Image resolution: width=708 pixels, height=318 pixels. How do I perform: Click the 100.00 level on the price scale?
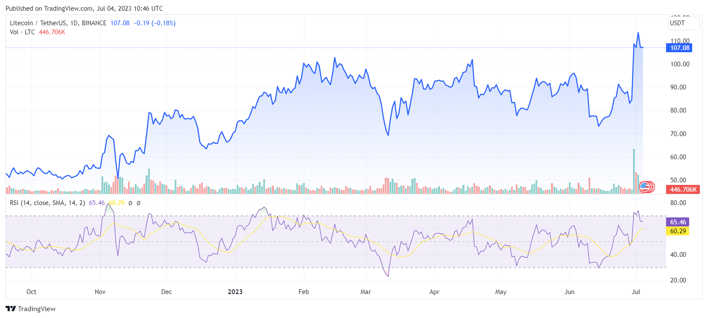(x=680, y=64)
